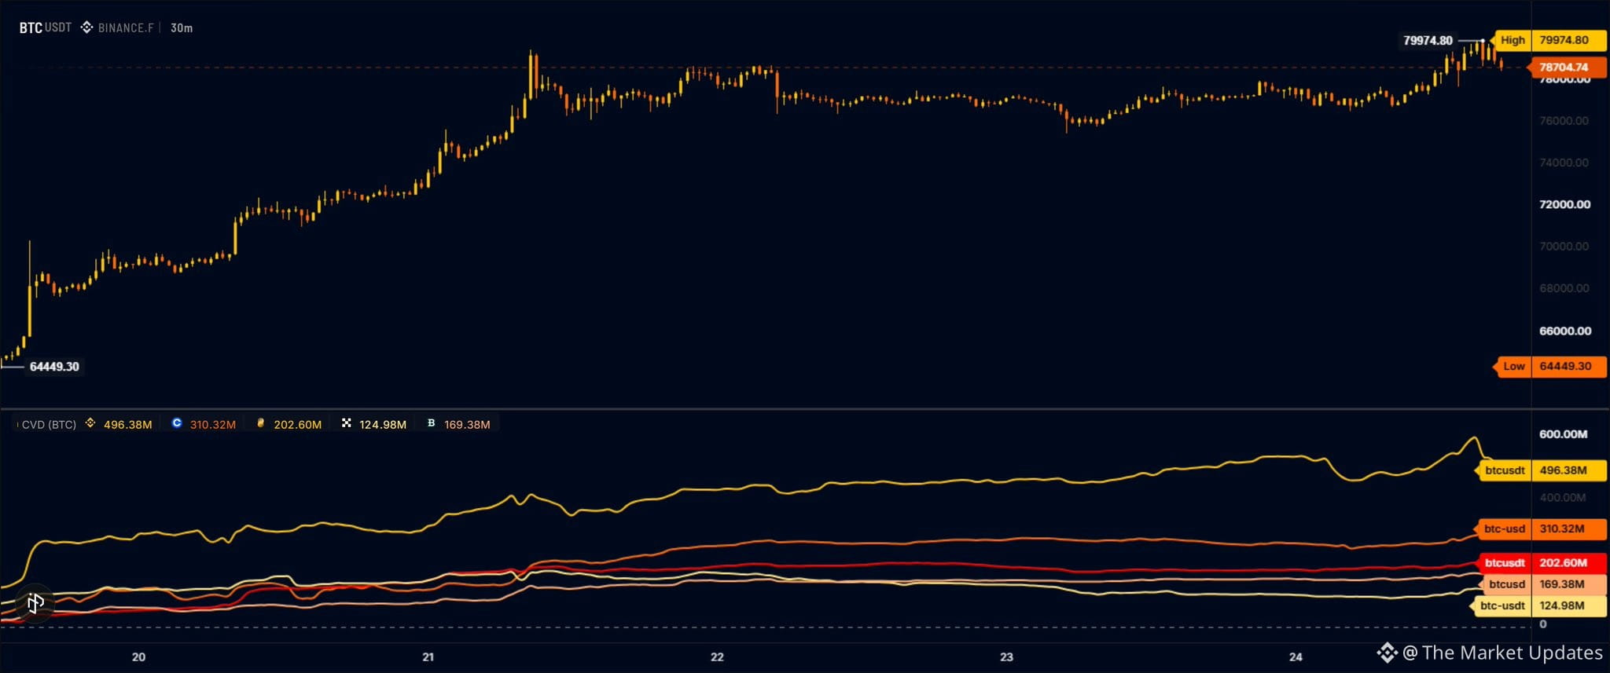The width and height of the screenshot is (1610, 673).
Task: Click the 400.00M CVD axis label
Action: (x=1563, y=497)
